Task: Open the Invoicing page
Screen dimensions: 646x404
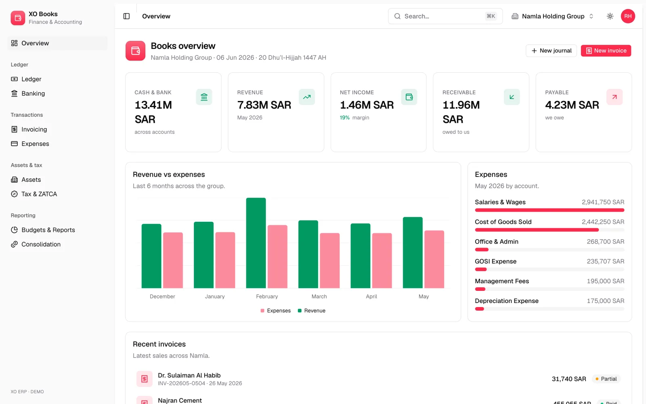Action: 57,129
